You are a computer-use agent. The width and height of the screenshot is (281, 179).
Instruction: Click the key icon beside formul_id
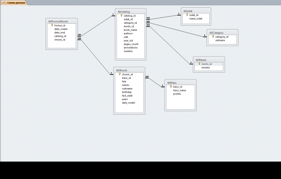coord(52,26)
